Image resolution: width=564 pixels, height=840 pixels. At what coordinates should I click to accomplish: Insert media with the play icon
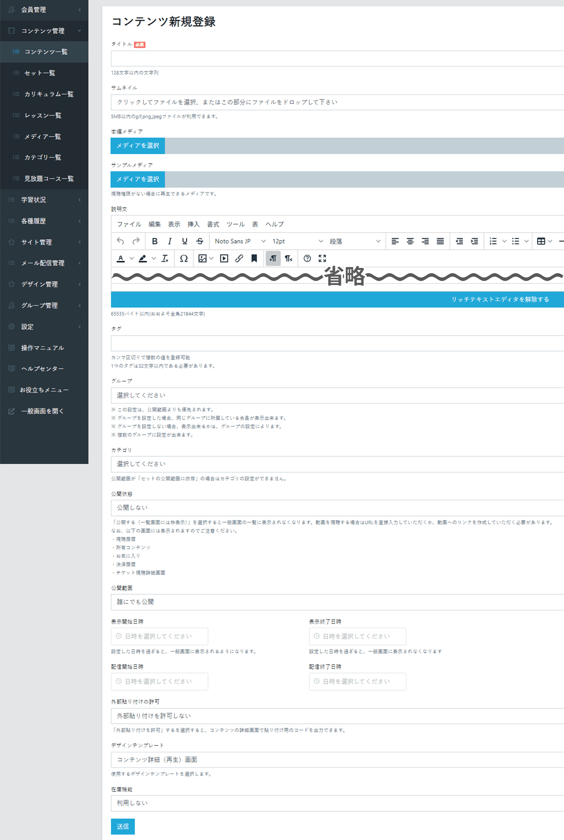click(x=224, y=259)
